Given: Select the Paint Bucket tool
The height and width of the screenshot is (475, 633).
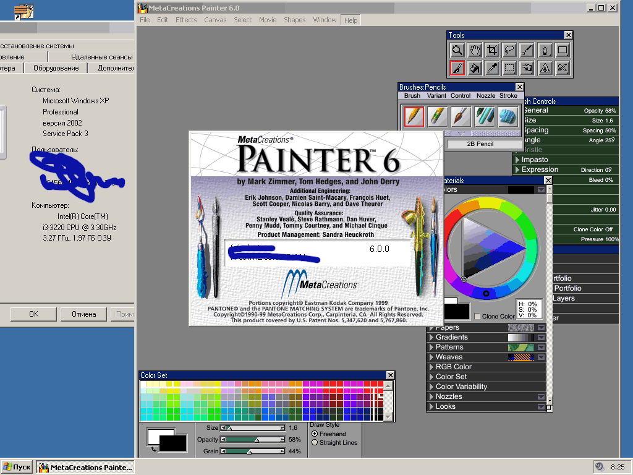Looking at the screenshot, I should 475,68.
